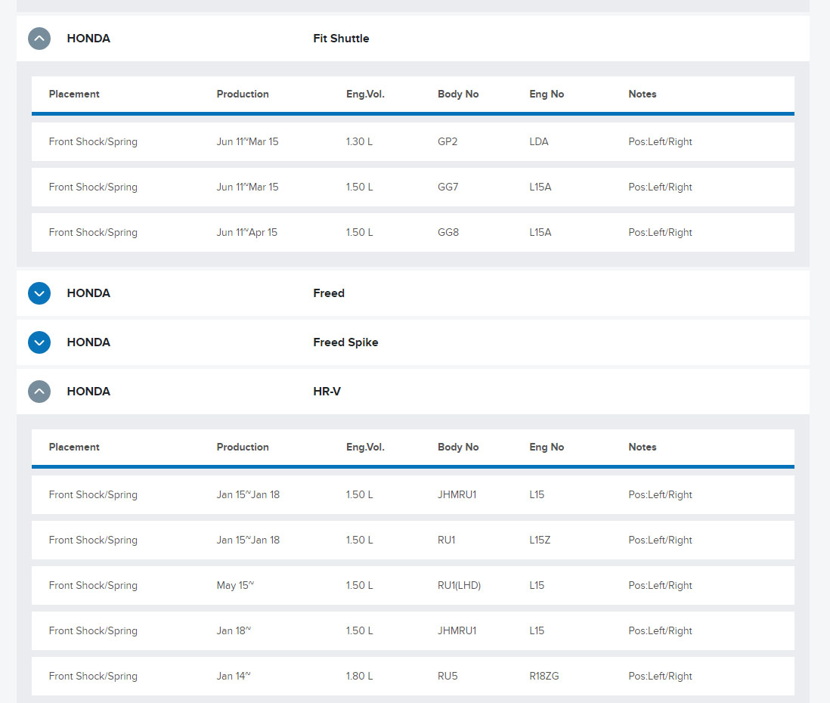Click Production header in Fit Shuttle table
This screenshot has height=703, width=830.
(x=243, y=94)
